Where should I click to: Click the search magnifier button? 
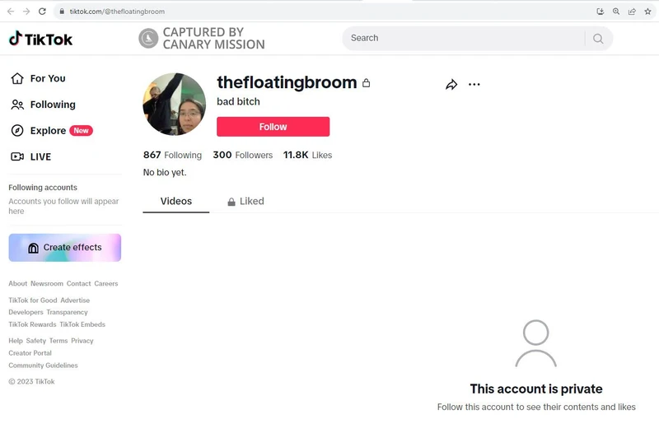pyautogui.click(x=598, y=39)
